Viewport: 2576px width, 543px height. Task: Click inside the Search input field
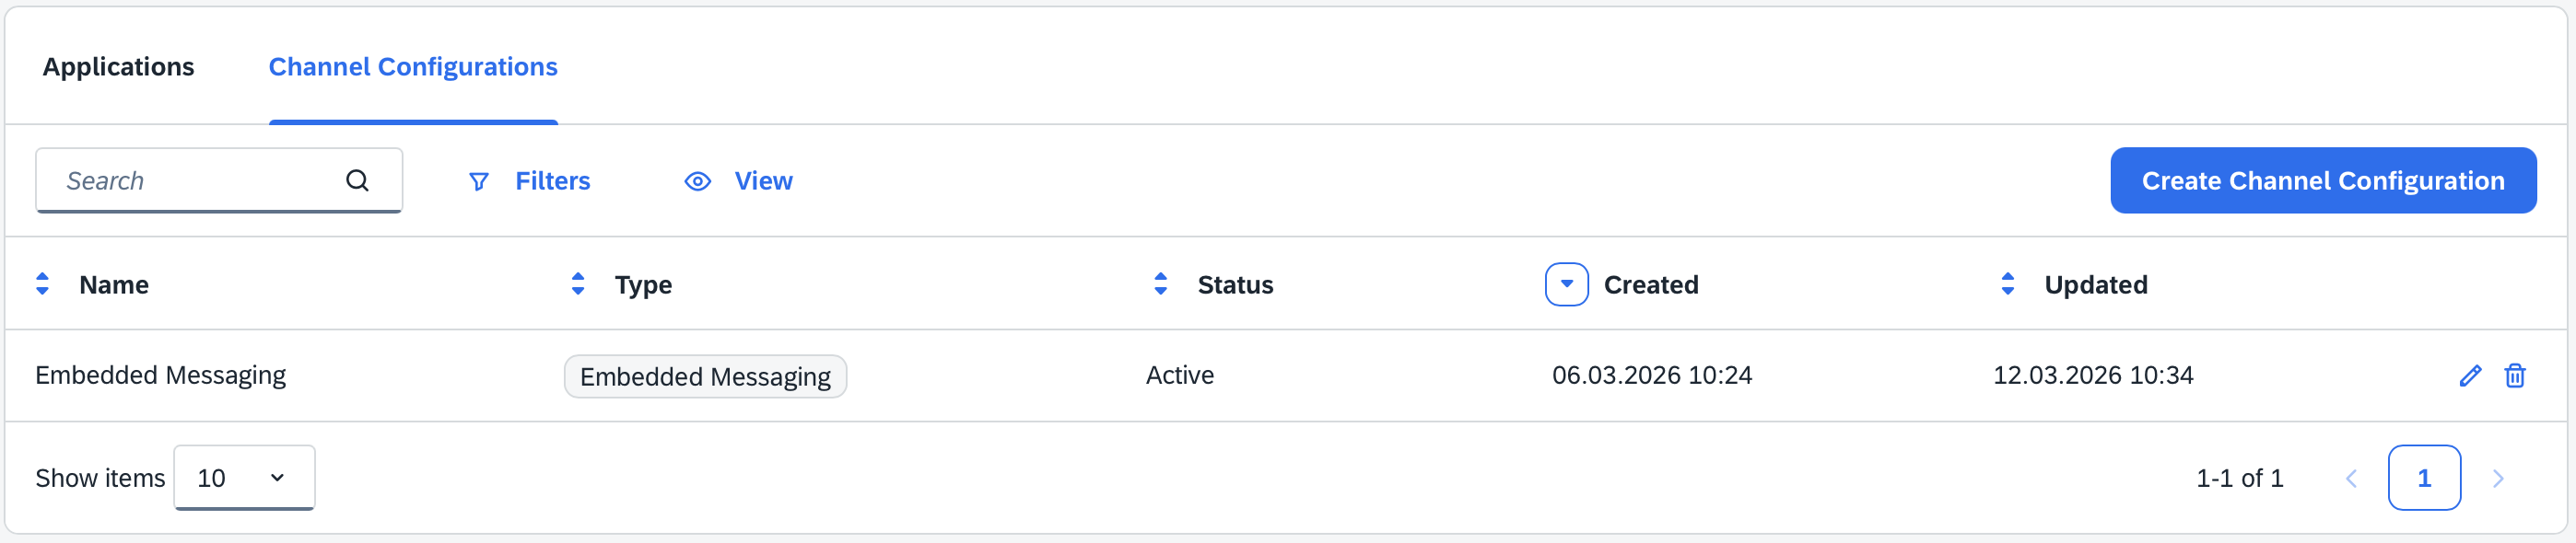pos(180,180)
